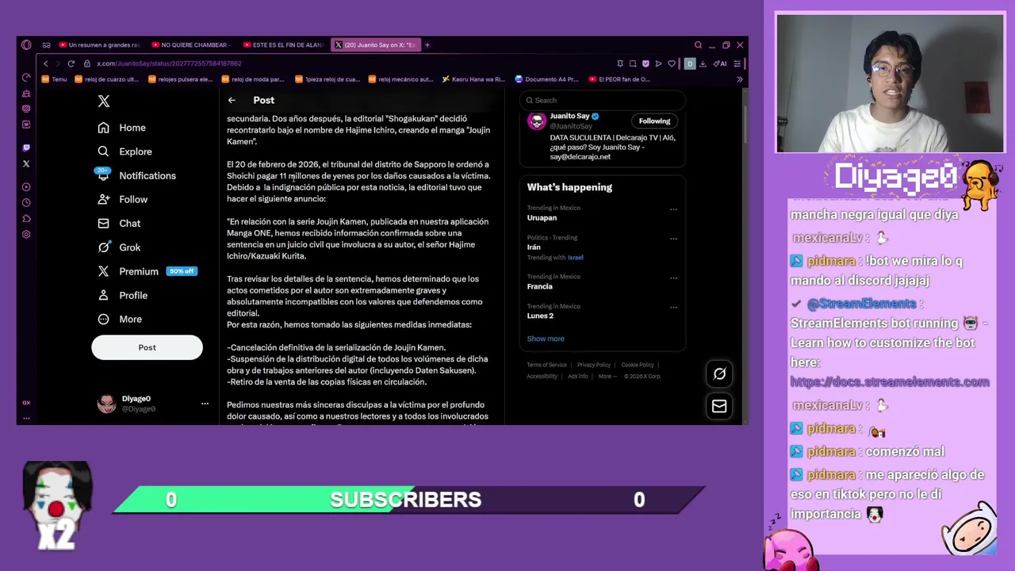Open options for Francia trend
This screenshot has width=1015, height=571.
click(673, 278)
